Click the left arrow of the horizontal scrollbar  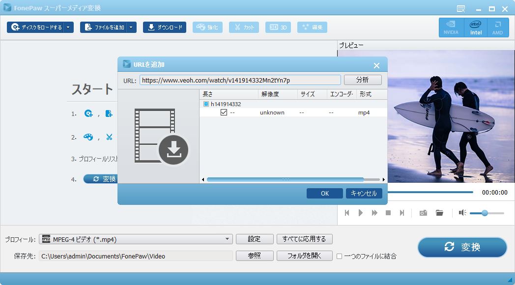pyautogui.click(x=203, y=180)
